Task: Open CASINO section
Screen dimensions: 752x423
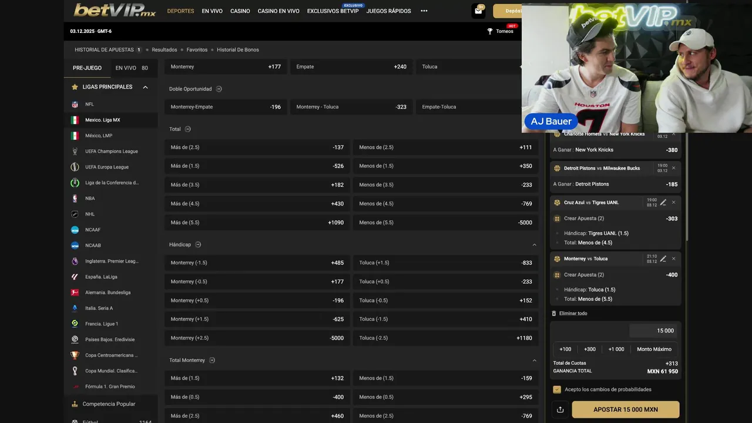Action: pyautogui.click(x=240, y=11)
